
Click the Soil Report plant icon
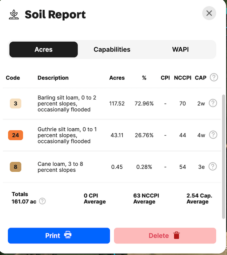point(14,15)
